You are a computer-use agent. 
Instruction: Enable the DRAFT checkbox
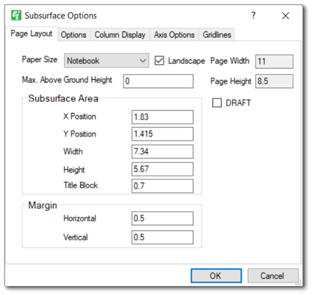click(x=217, y=103)
